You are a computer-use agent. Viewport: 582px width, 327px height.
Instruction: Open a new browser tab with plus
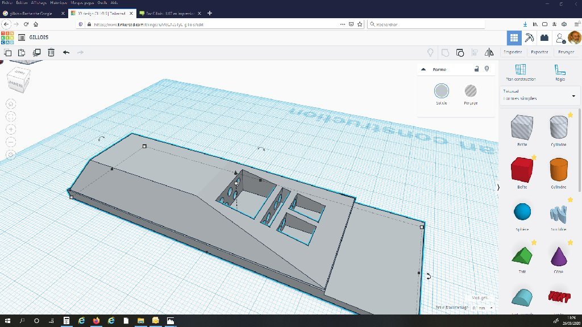pos(210,13)
